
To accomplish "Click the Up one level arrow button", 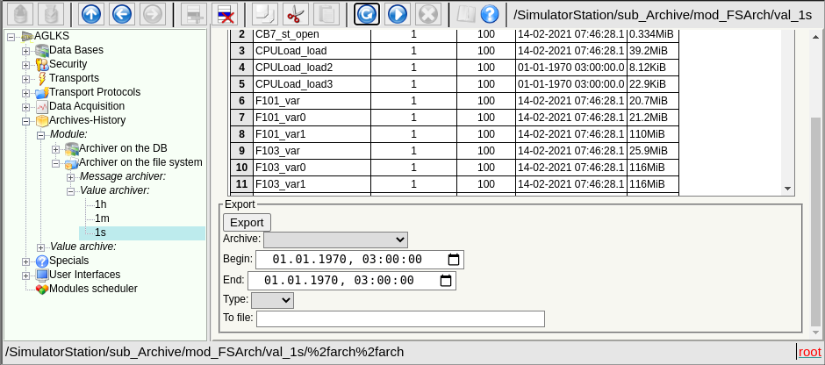I will click(x=90, y=14).
